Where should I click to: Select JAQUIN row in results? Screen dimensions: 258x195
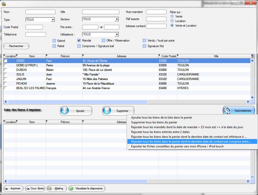click(127, 79)
